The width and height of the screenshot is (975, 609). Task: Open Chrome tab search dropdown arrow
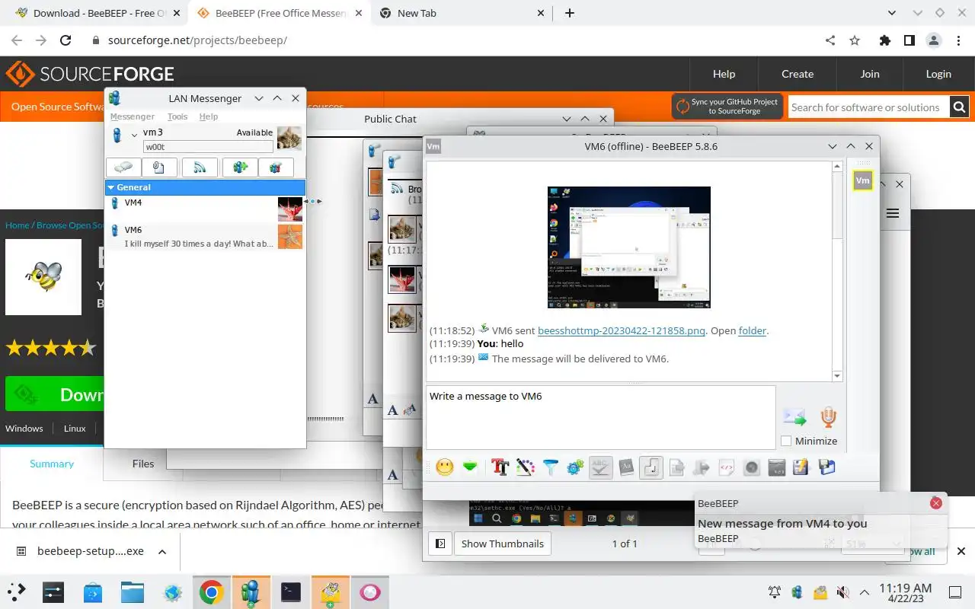pyautogui.click(x=893, y=13)
